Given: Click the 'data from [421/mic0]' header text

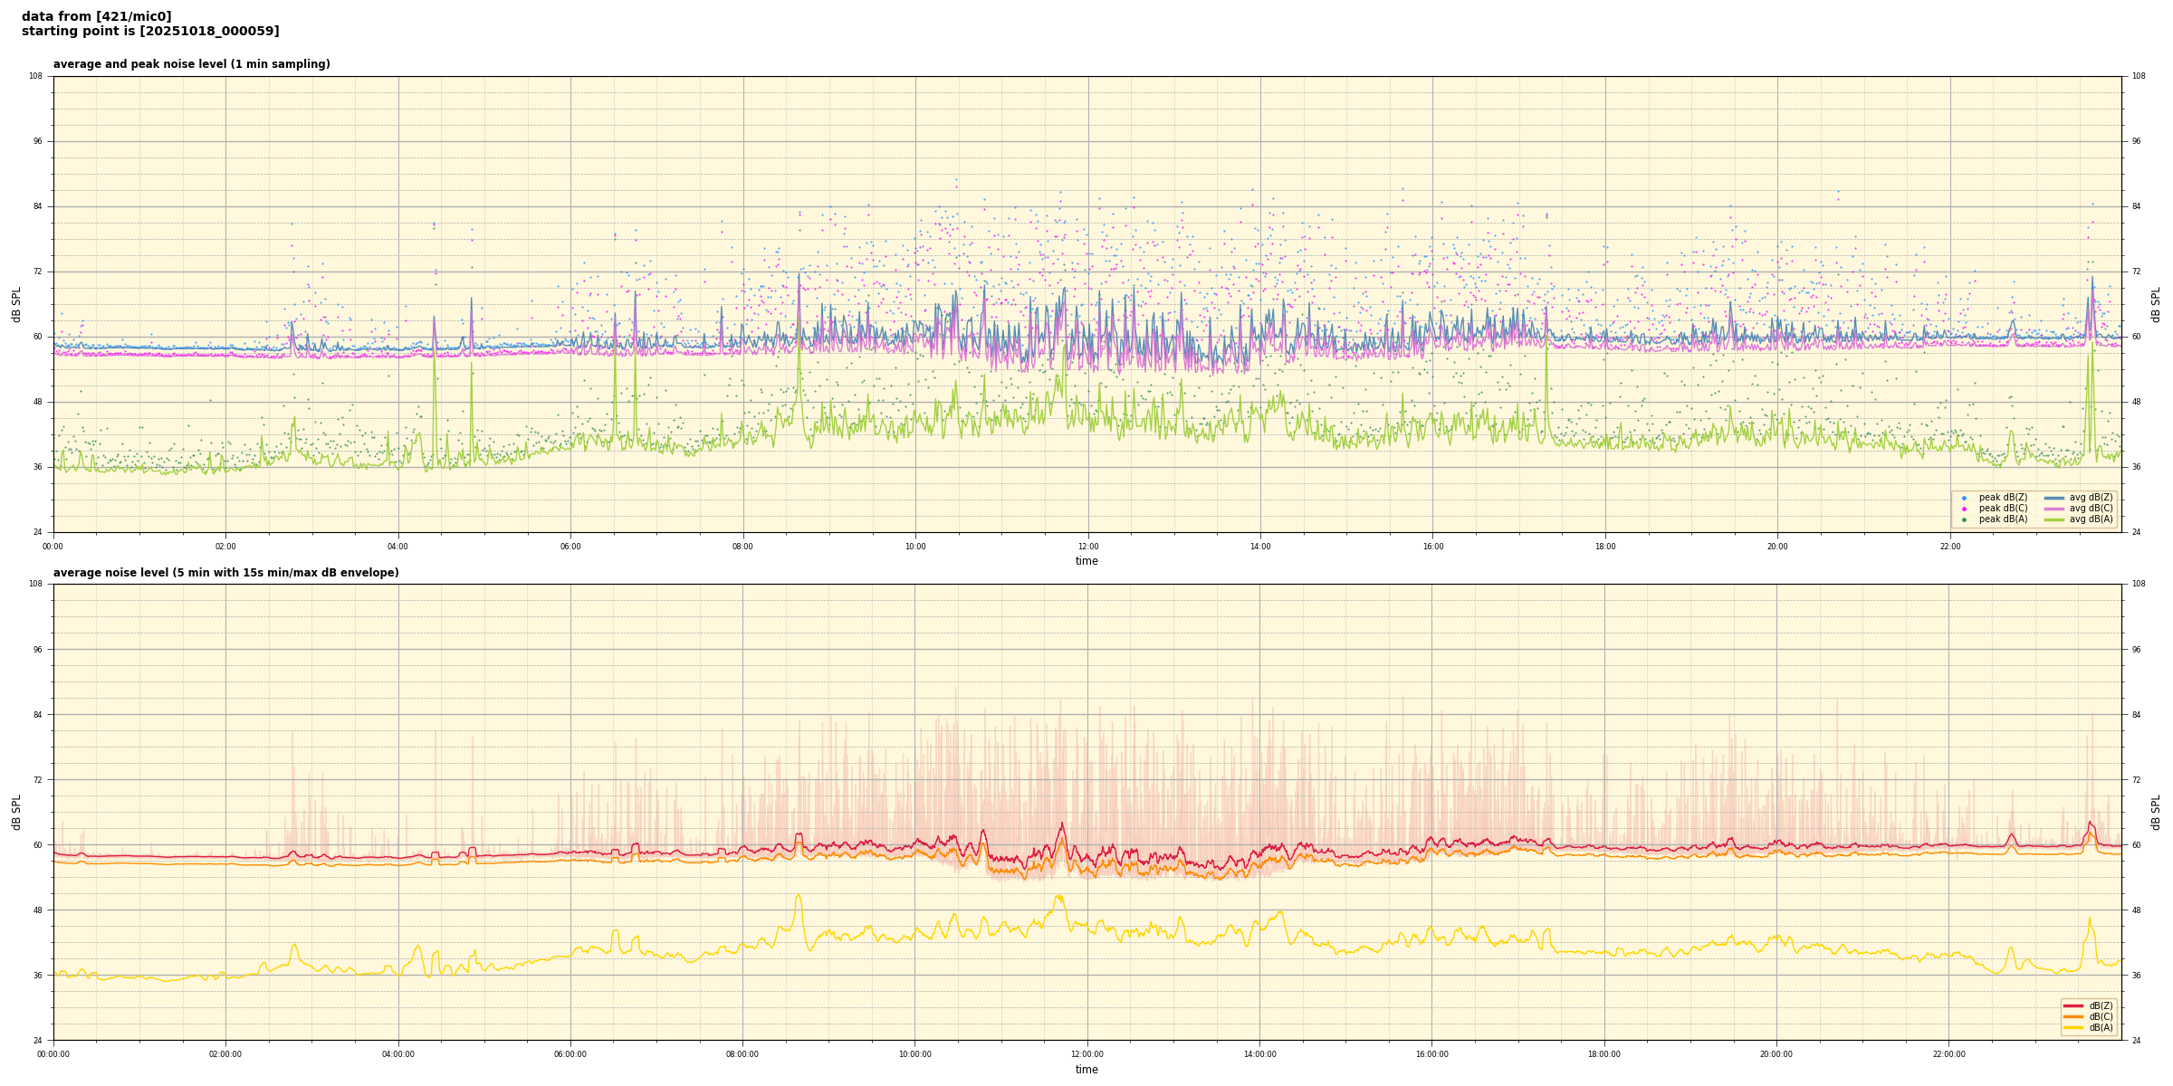Looking at the screenshot, I should 96,16.
